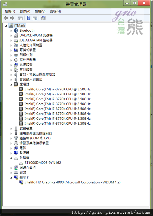Expand the IDE ATA/ATAPI 控制器 category

coord(11,40)
